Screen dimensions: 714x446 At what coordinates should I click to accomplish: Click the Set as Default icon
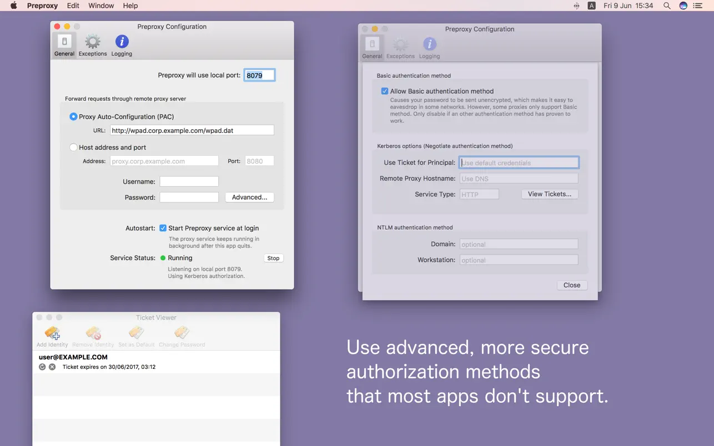coord(135,335)
